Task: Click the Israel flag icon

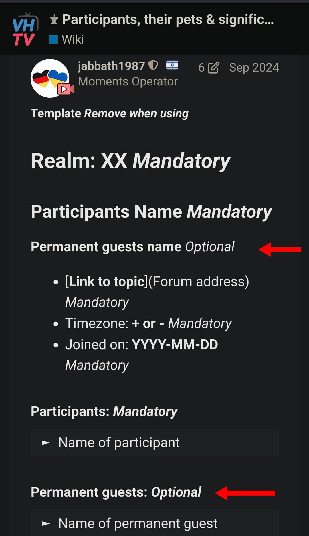Action: tap(172, 65)
